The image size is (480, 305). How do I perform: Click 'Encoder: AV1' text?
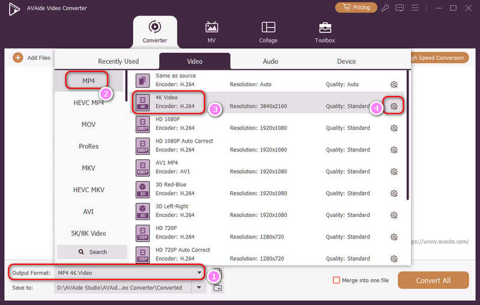point(173,171)
